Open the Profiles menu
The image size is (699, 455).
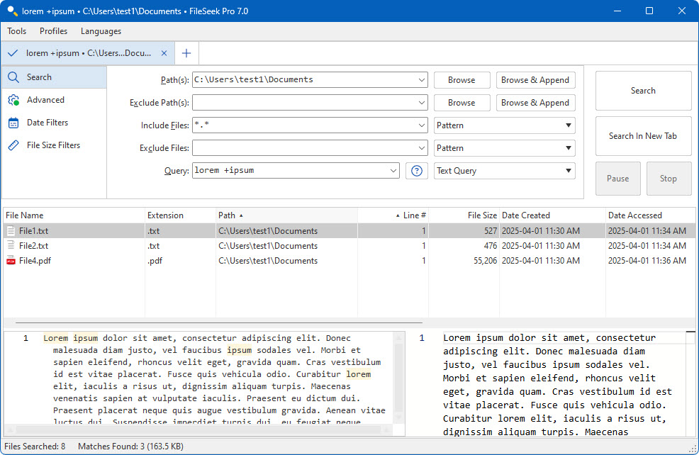click(54, 31)
